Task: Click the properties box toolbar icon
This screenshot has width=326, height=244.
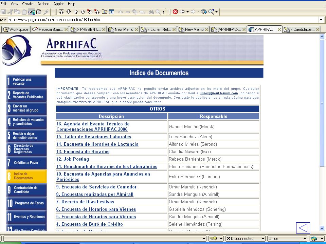Action: pyautogui.click(x=39, y=12)
